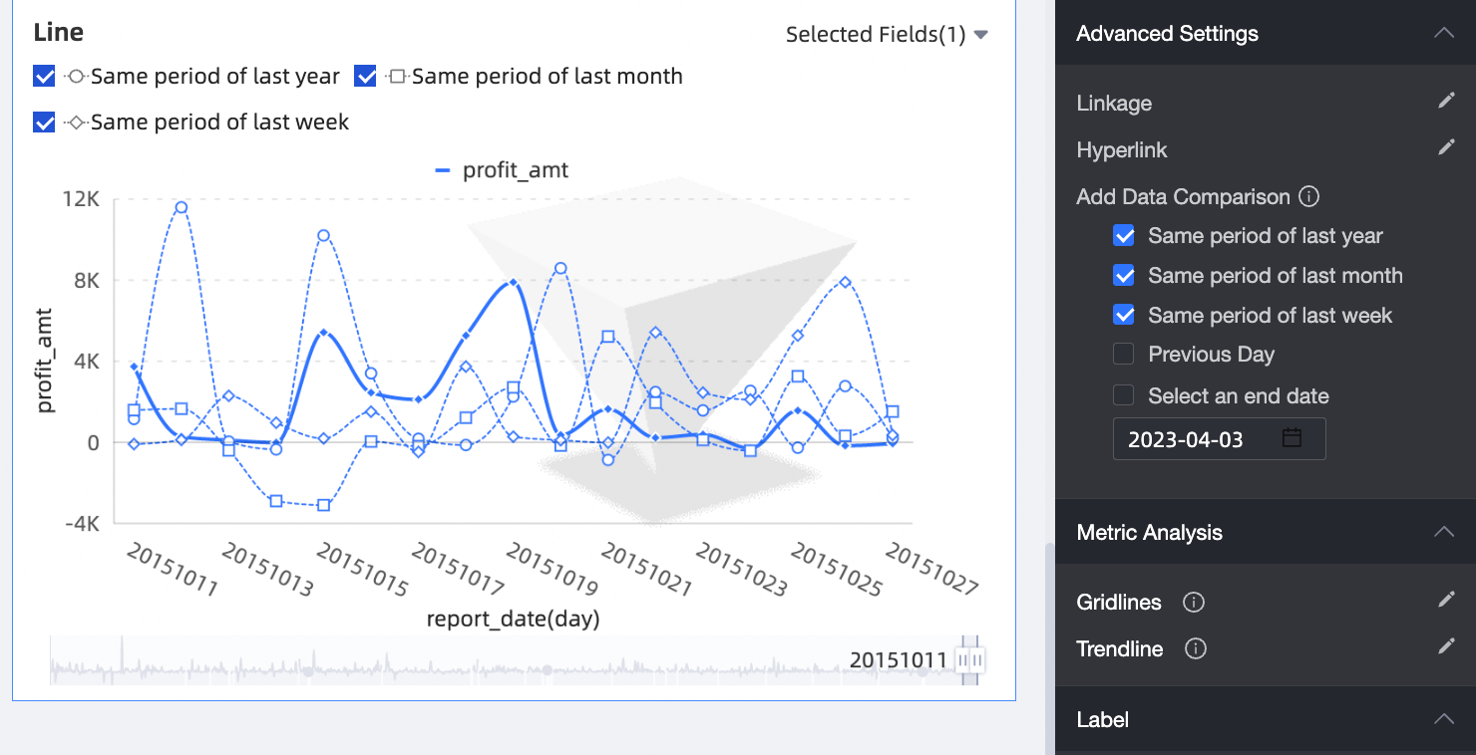
Task: Open the Selected Fields(1) dropdown
Action: [x=886, y=35]
